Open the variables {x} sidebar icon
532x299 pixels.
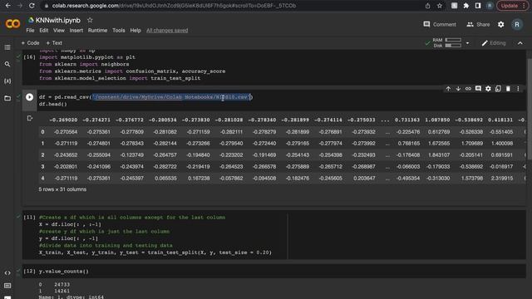7,81
